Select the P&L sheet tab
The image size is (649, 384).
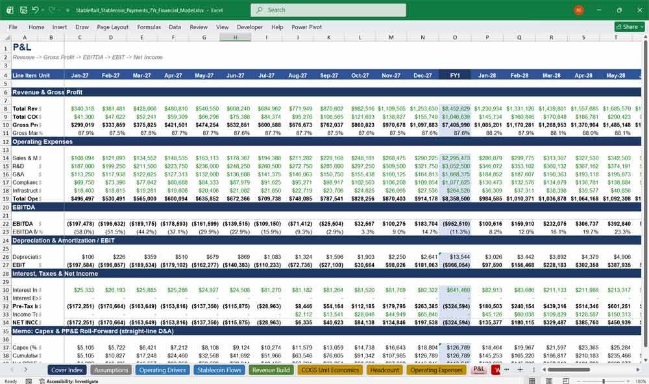(479, 370)
